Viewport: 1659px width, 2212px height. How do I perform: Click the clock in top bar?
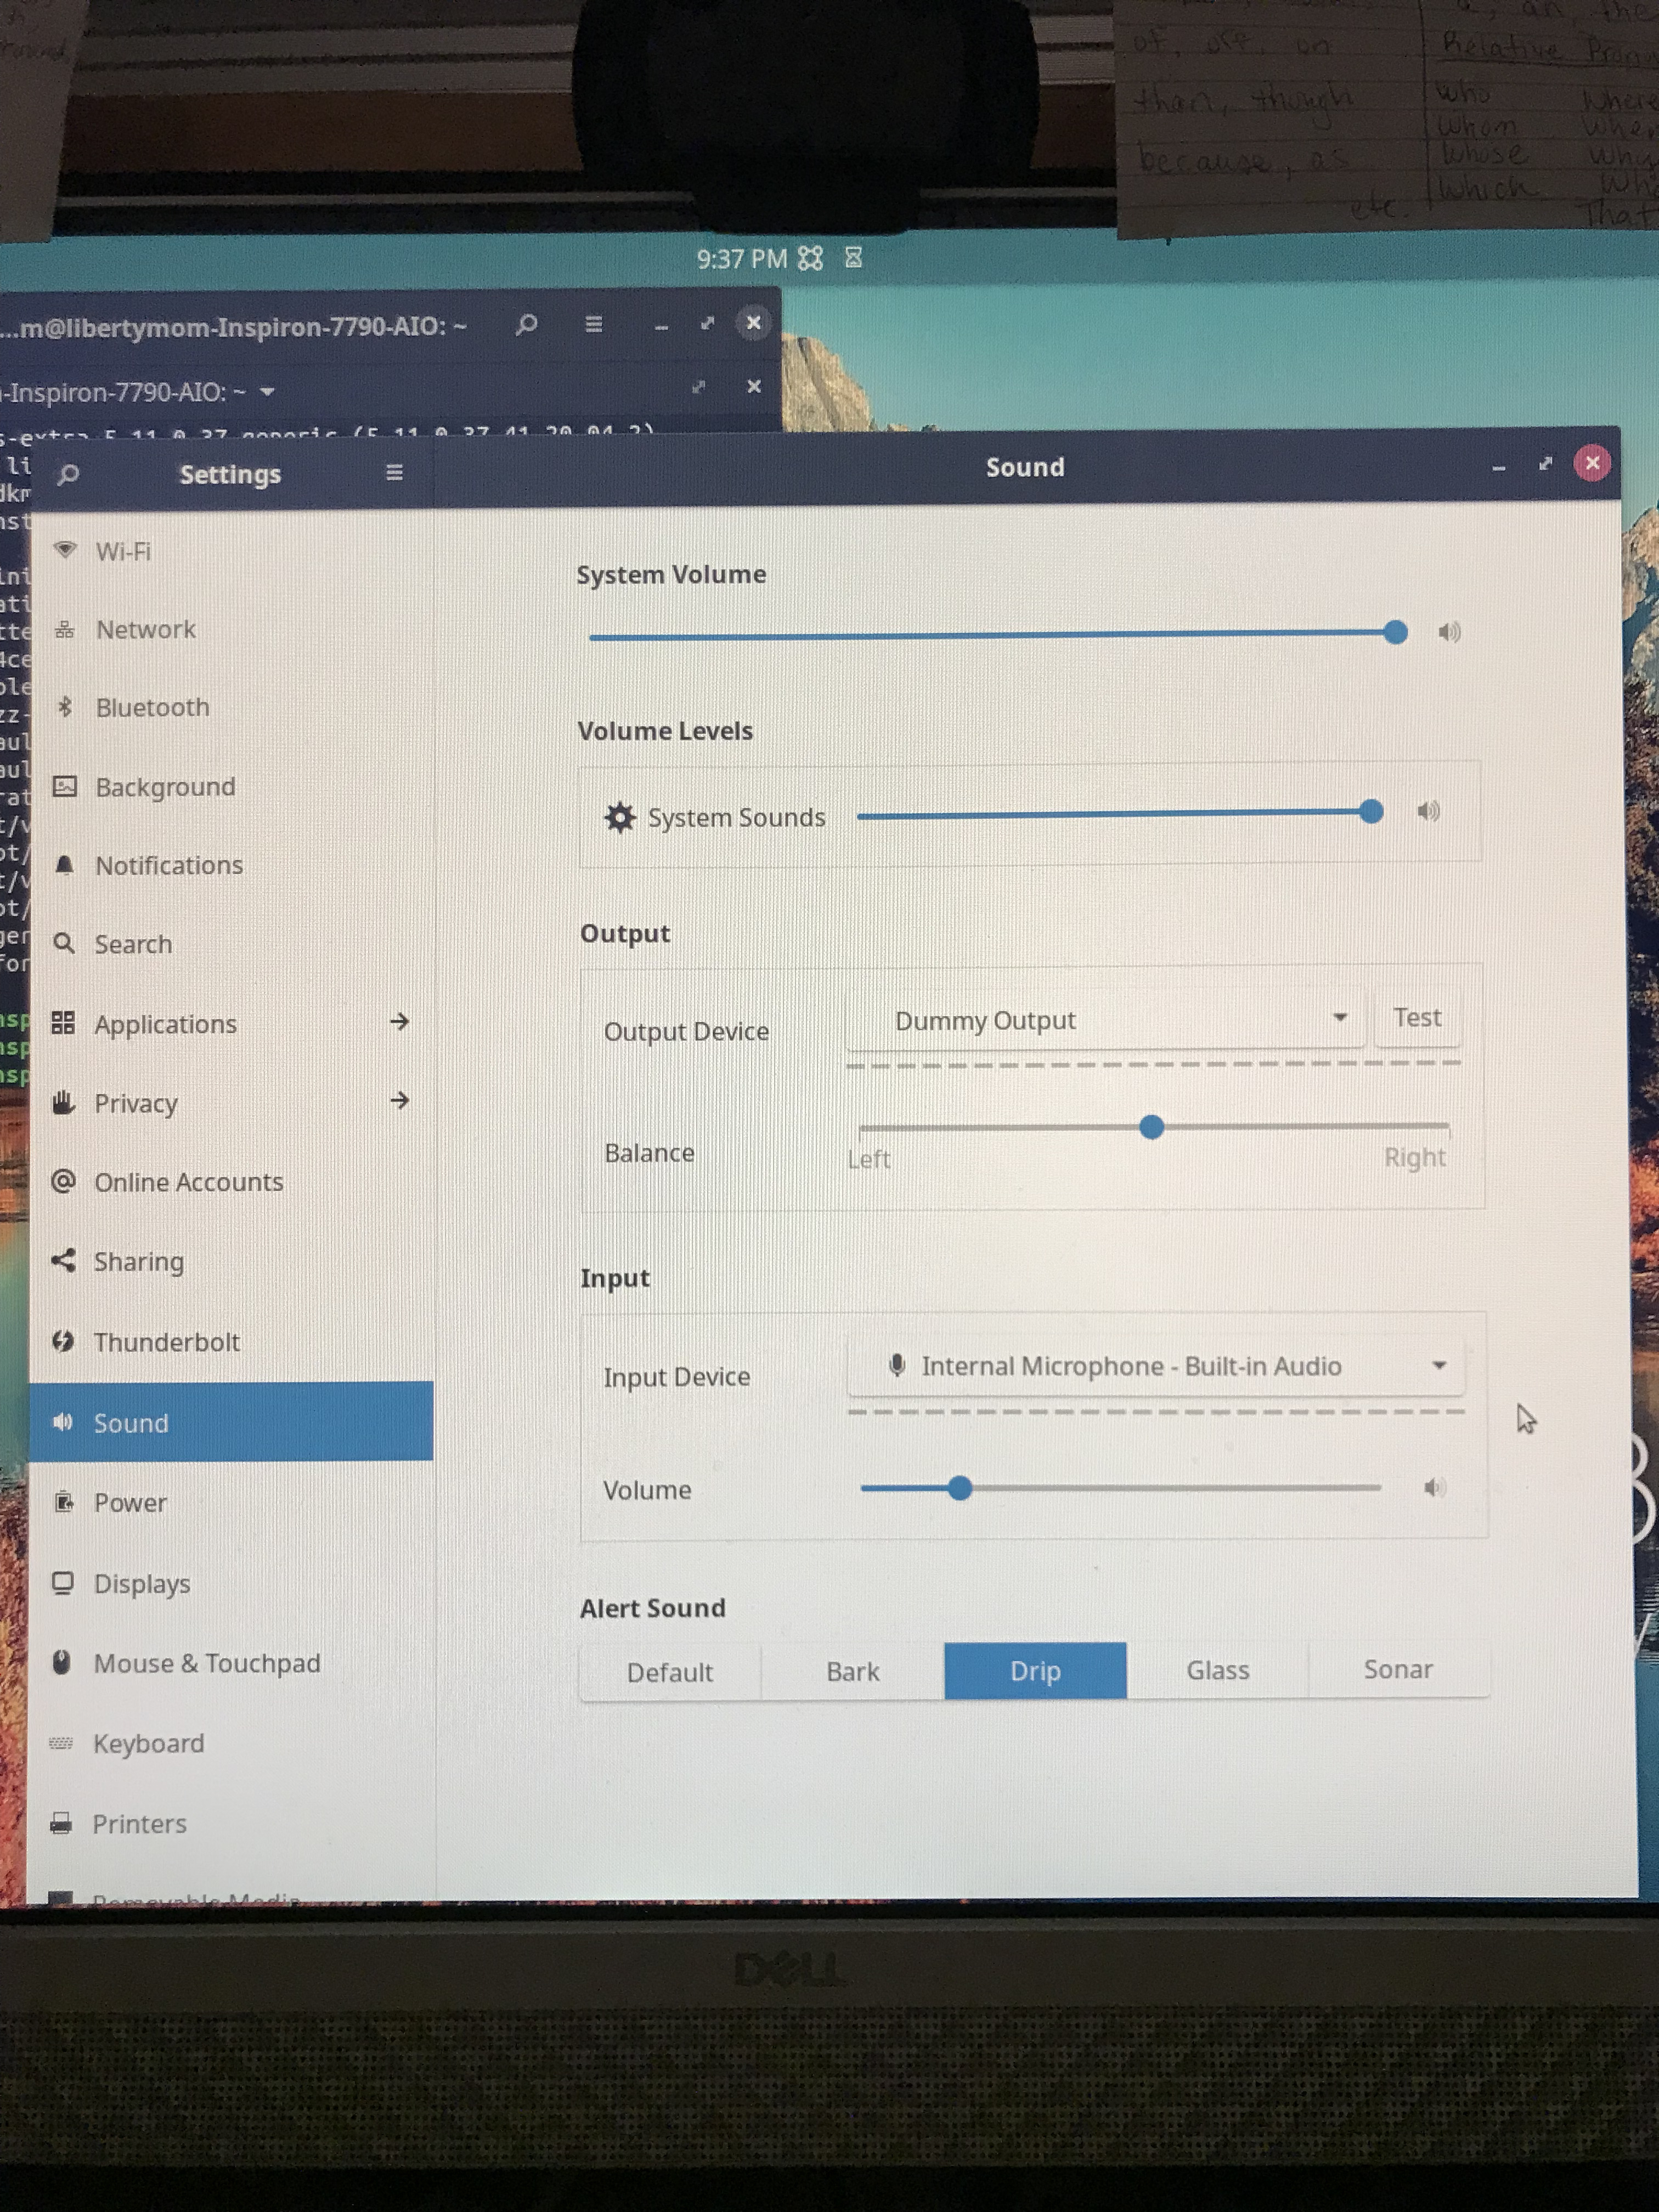tap(741, 259)
